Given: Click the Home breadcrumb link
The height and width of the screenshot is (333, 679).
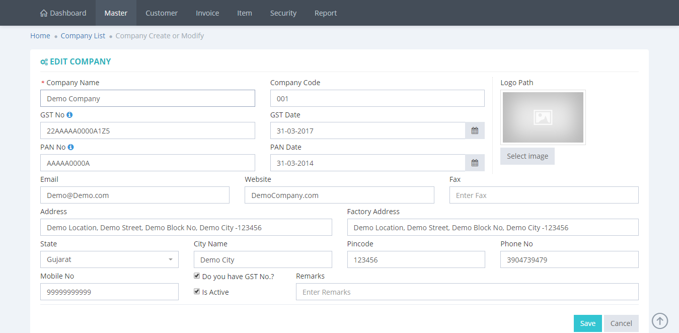Looking at the screenshot, I should 40,36.
